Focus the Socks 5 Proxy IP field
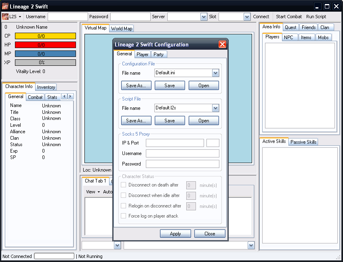The width and height of the screenshot is (343, 262). (175, 143)
